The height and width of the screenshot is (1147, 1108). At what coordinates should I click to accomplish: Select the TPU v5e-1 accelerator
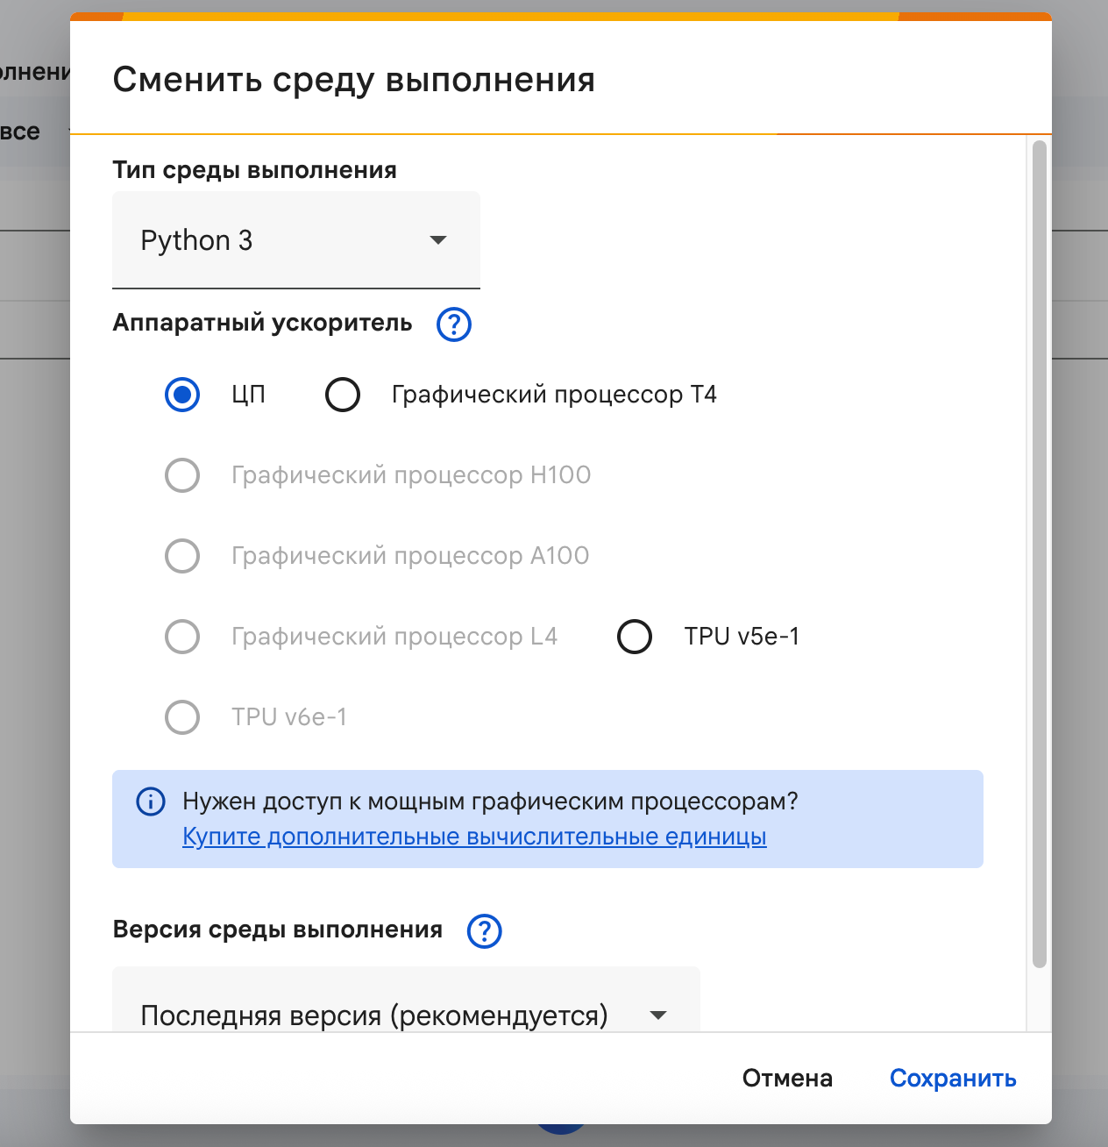coord(633,637)
